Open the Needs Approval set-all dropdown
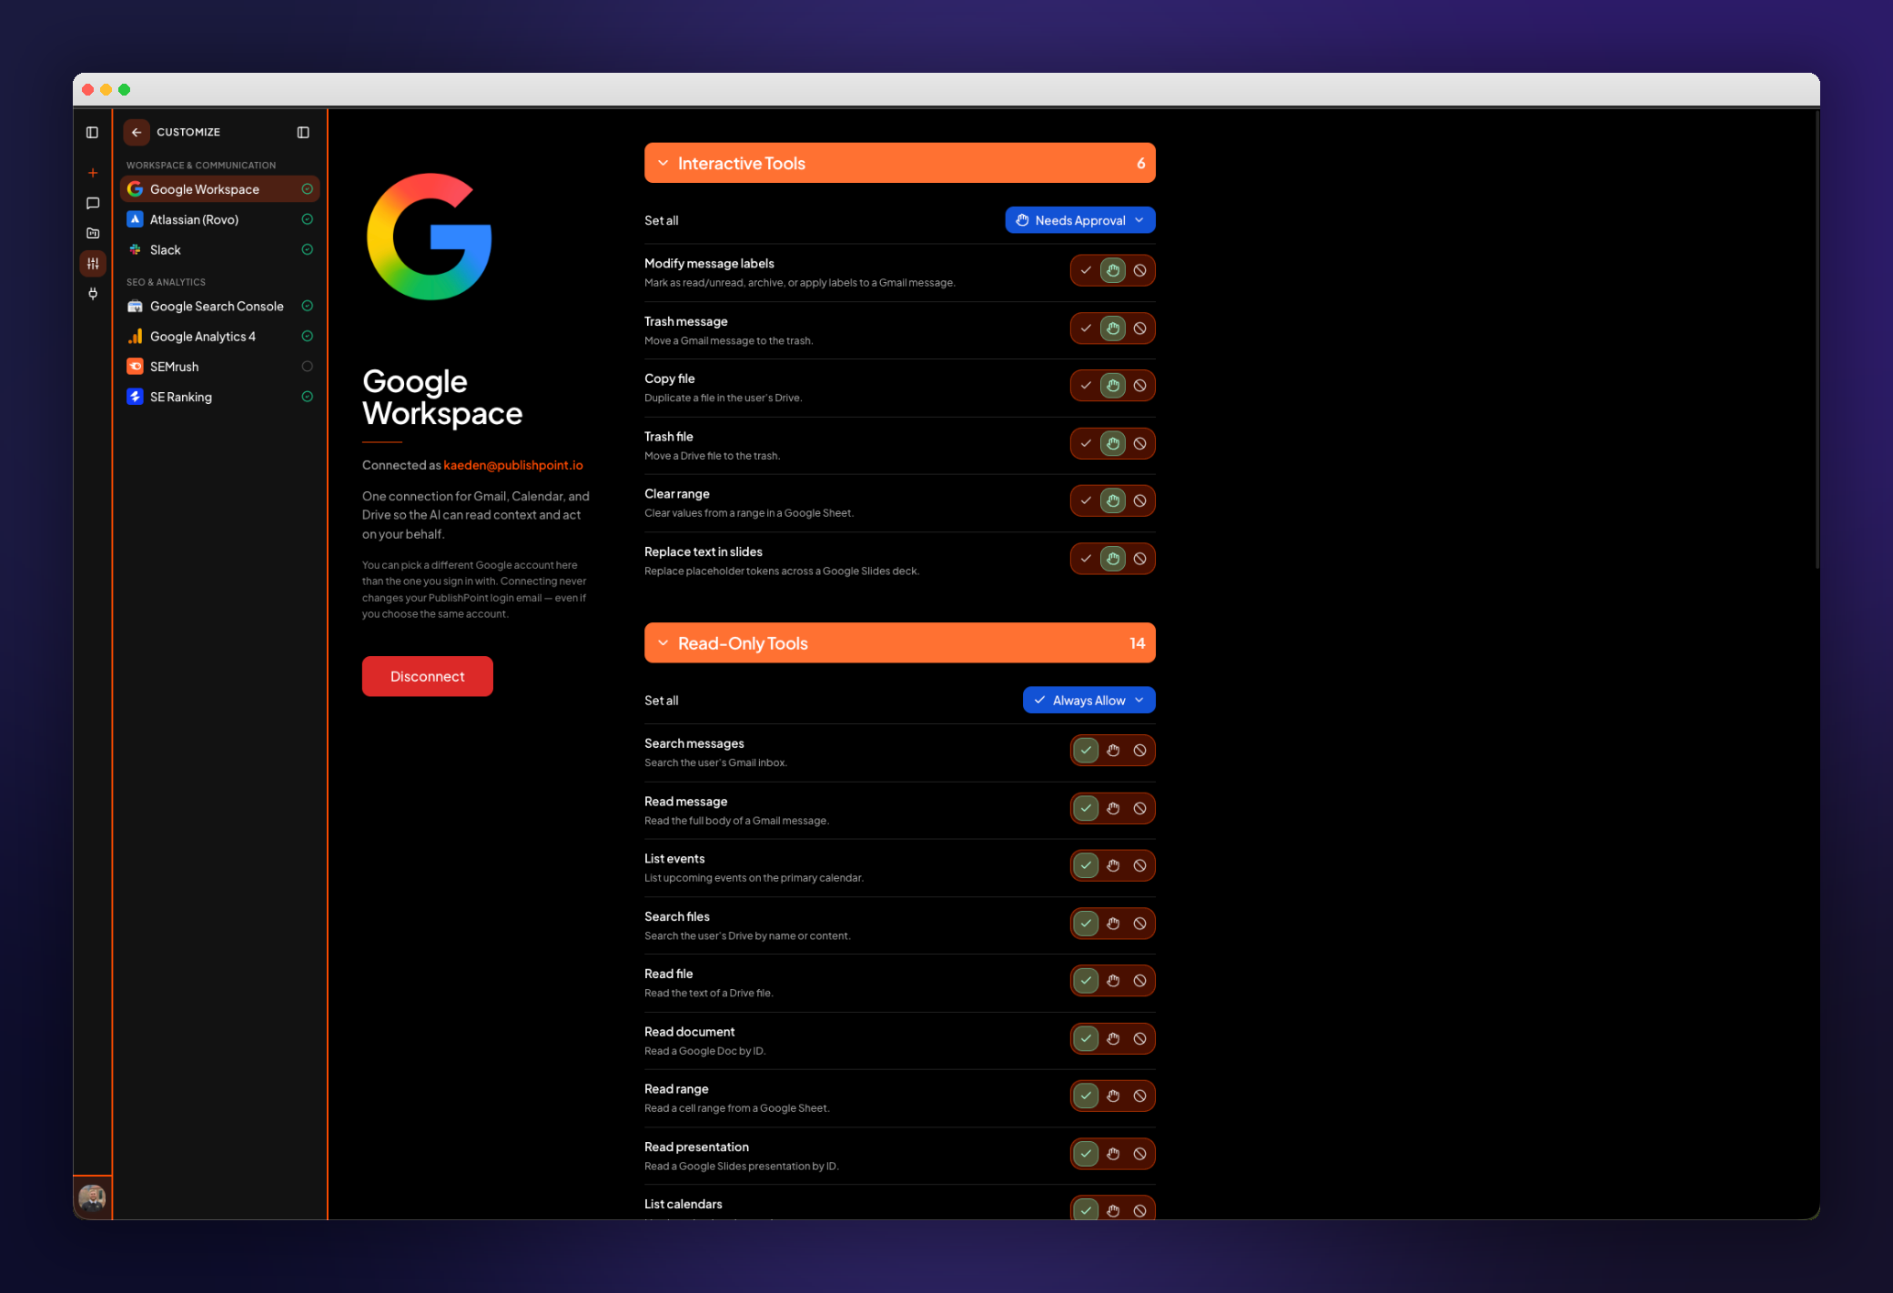The image size is (1893, 1293). (1080, 220)
